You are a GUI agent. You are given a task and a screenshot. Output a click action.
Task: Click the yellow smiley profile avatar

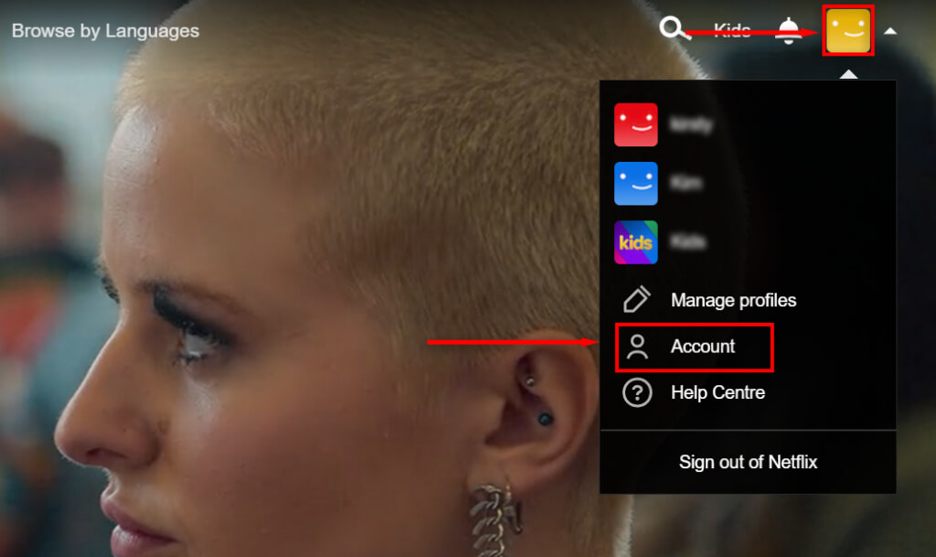(848, 30)
